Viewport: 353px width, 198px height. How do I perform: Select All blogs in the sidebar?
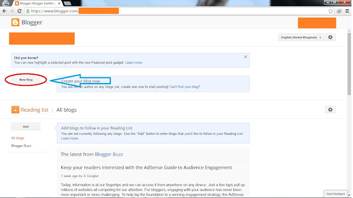pyautogui.click(x=18, y=138)
